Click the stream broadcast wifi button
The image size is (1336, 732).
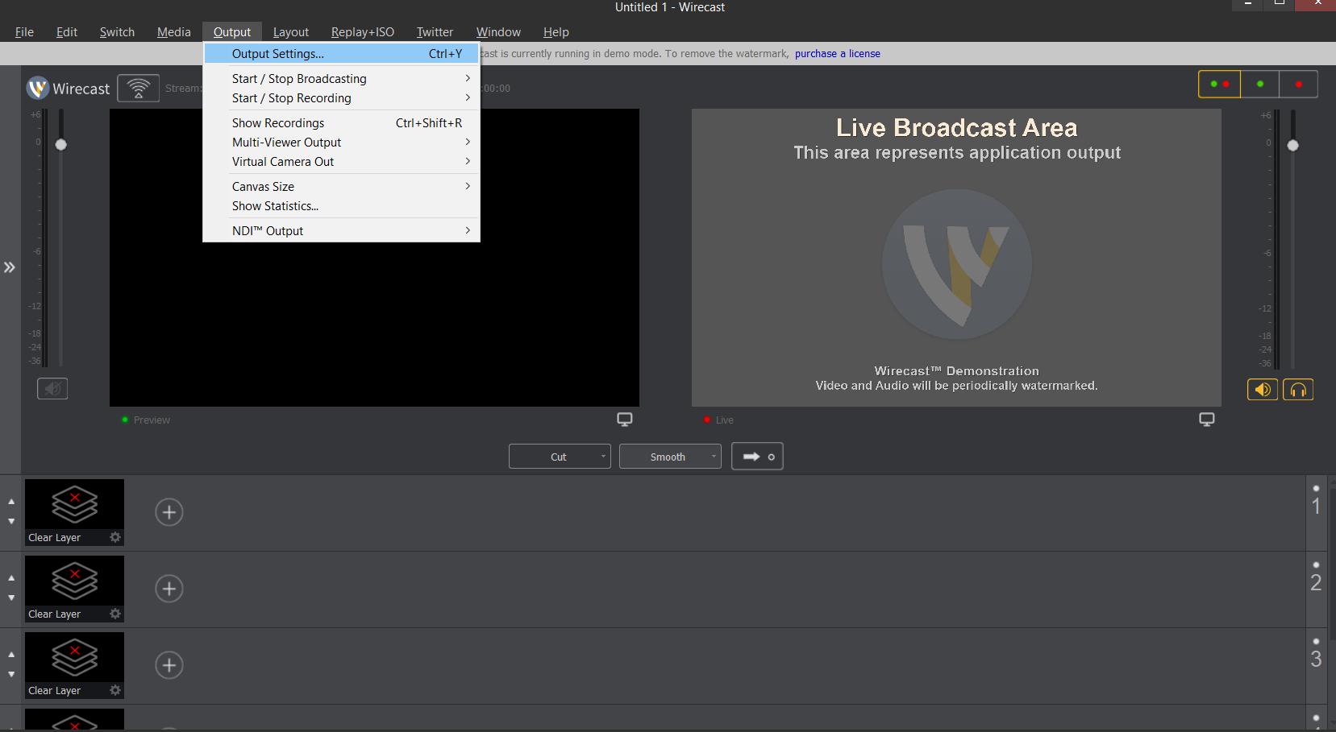click(138, 88)
